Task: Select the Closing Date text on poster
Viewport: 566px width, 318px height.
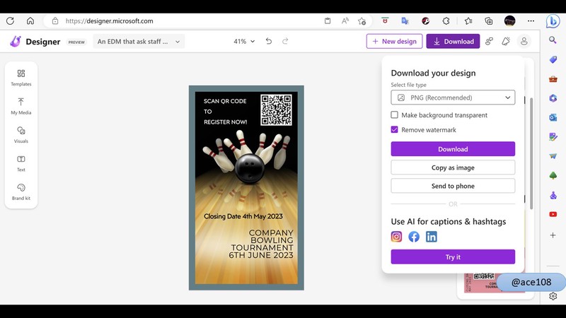Action: point(243,216)
